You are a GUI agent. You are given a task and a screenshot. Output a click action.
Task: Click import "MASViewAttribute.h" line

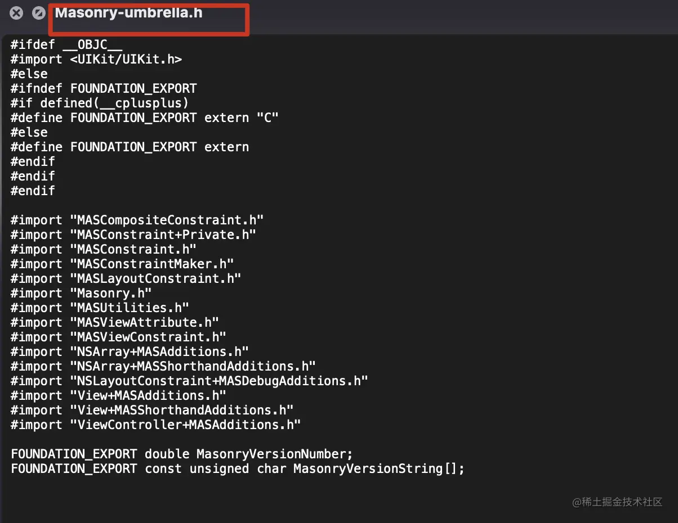[115, 322]
